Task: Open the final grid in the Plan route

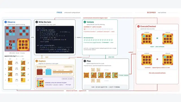Action: (x=115, y=75)
